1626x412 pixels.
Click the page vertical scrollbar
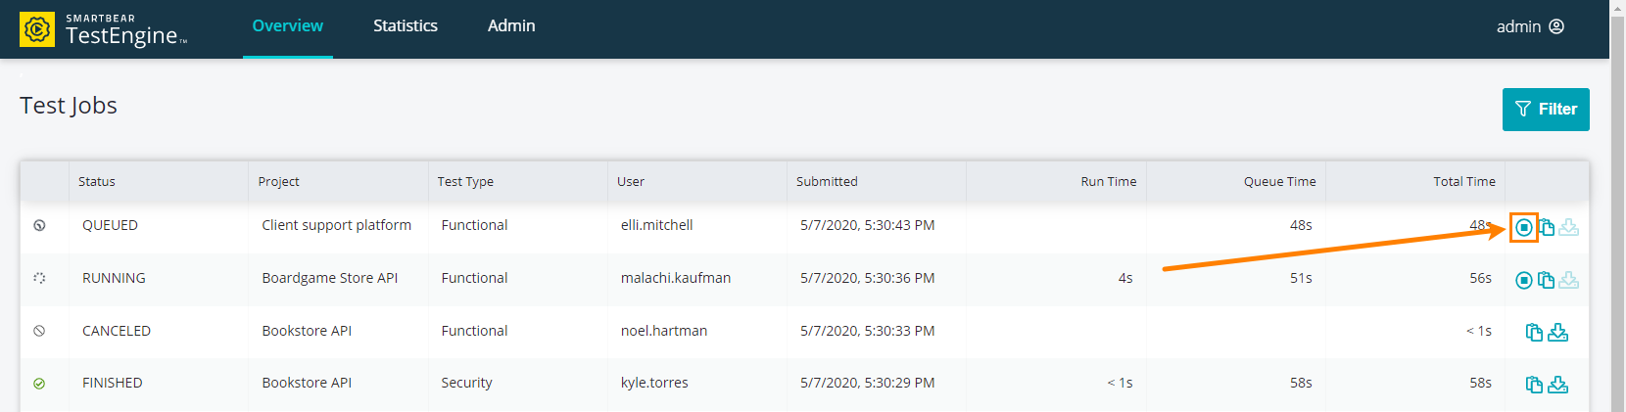1617,206
